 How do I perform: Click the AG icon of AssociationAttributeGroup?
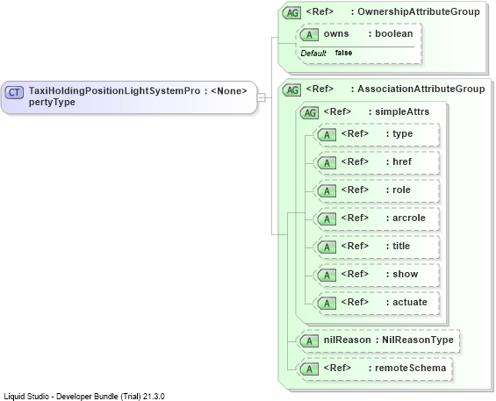[x=291, y=90]
